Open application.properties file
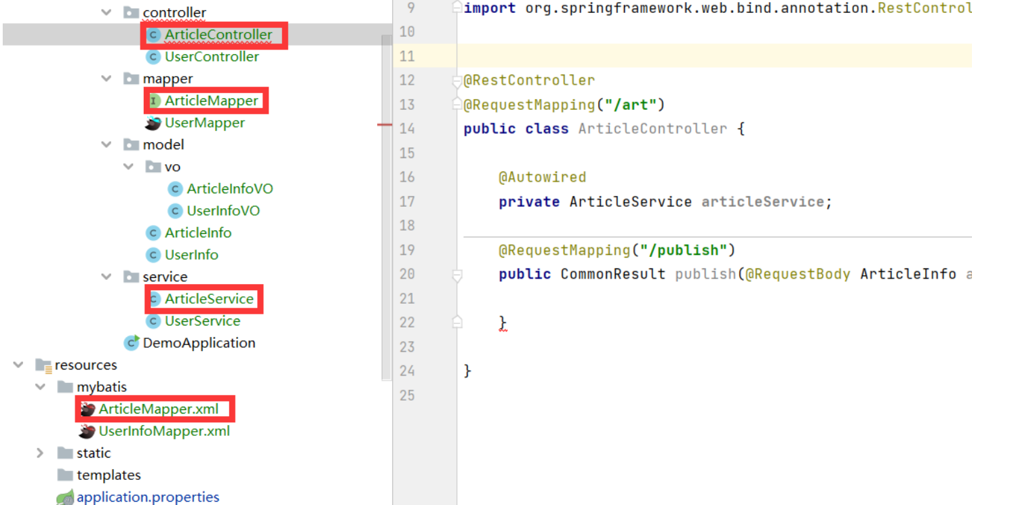The height and width of the screenshot is (505, 1014). [148, 498]
